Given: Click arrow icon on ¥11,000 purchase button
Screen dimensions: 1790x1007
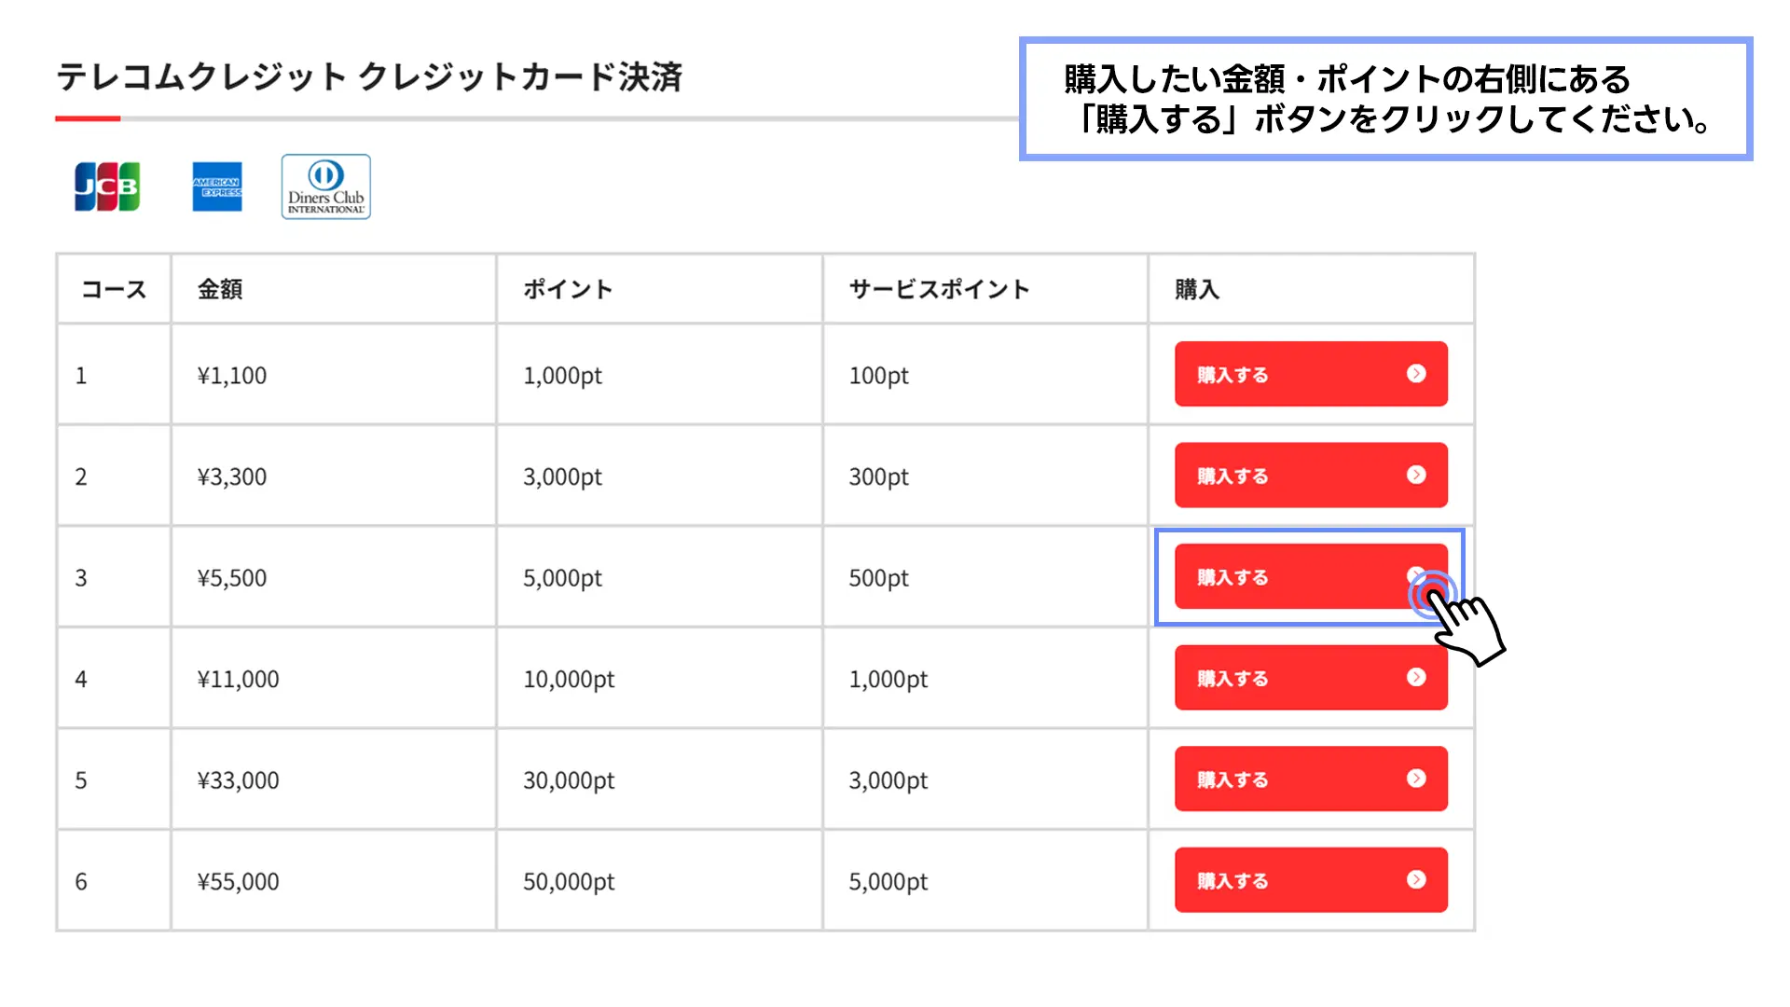Looking at the screenshot, I should pos(1416,678).
